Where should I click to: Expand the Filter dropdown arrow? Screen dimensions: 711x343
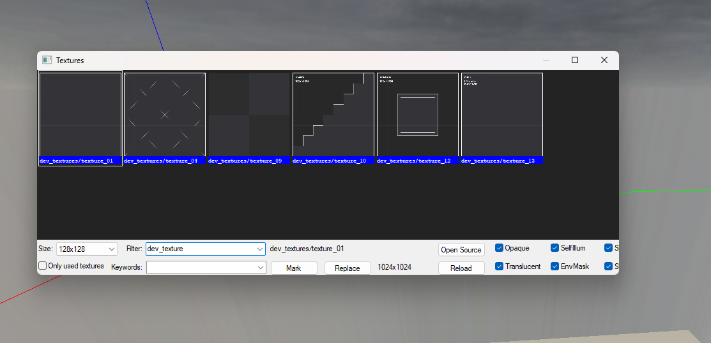coord(259,249)
